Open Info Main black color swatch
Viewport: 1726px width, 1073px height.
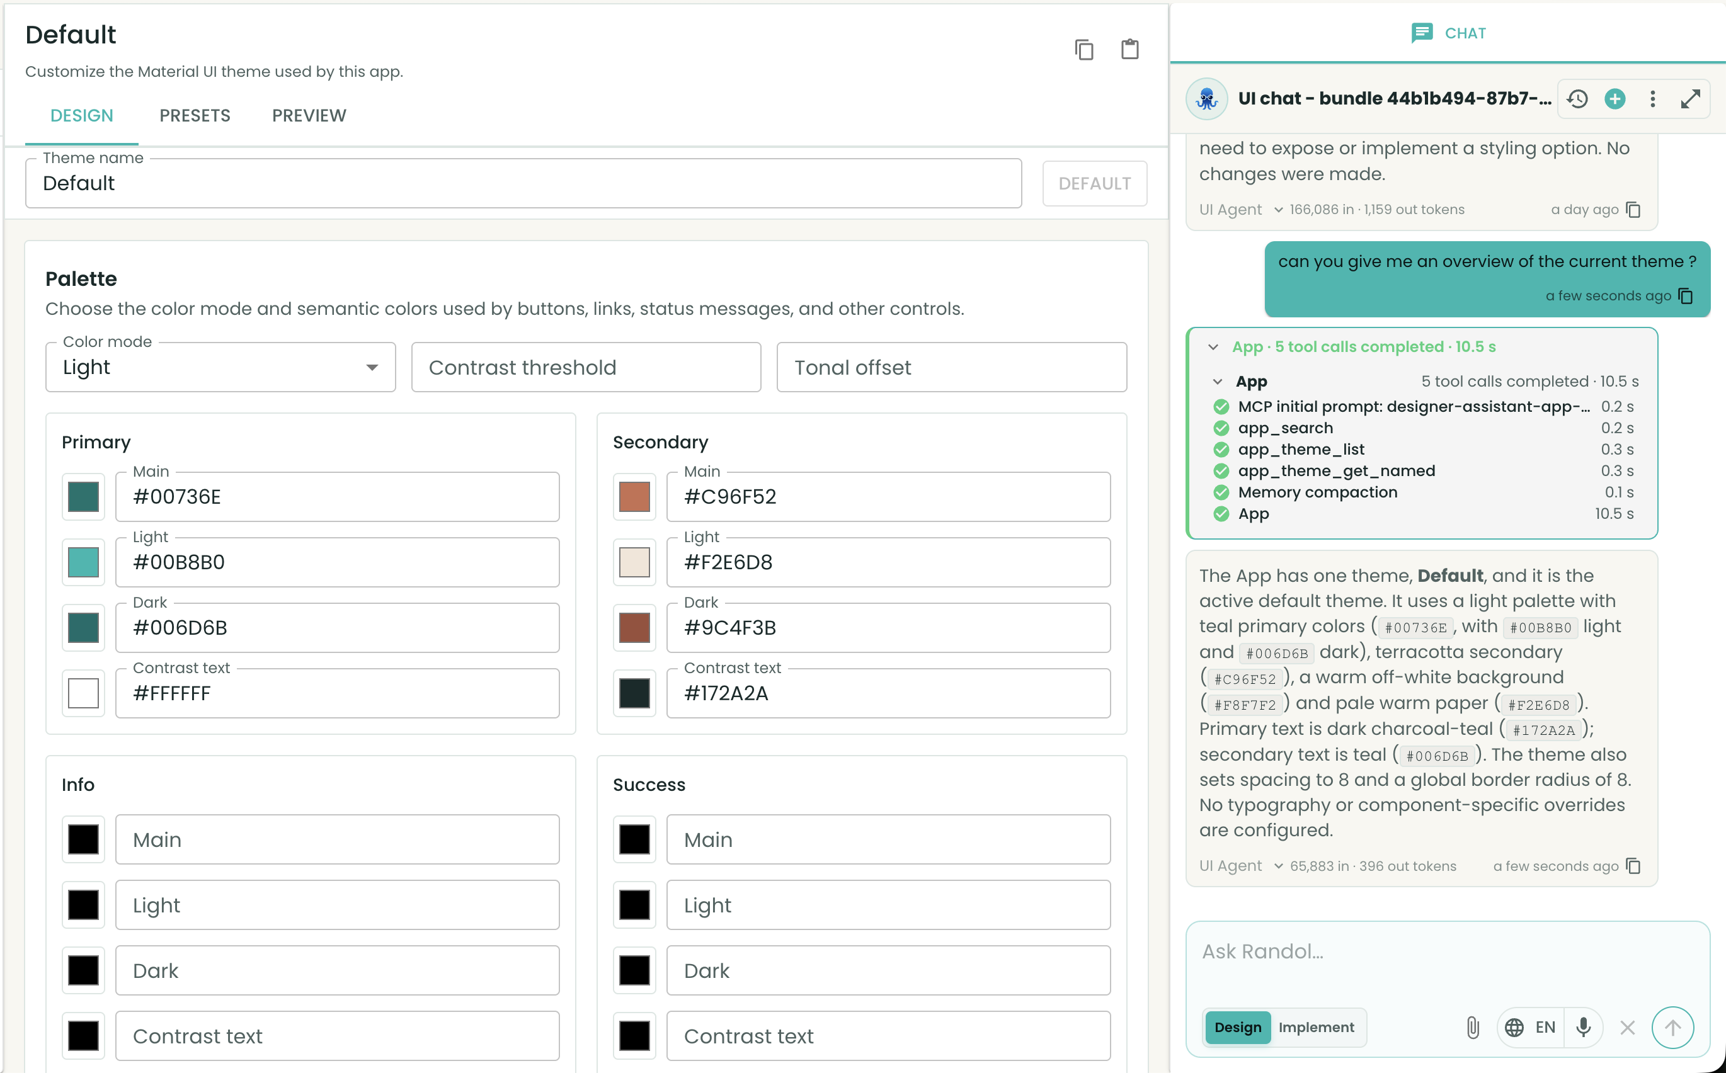(x=83, y=839)
